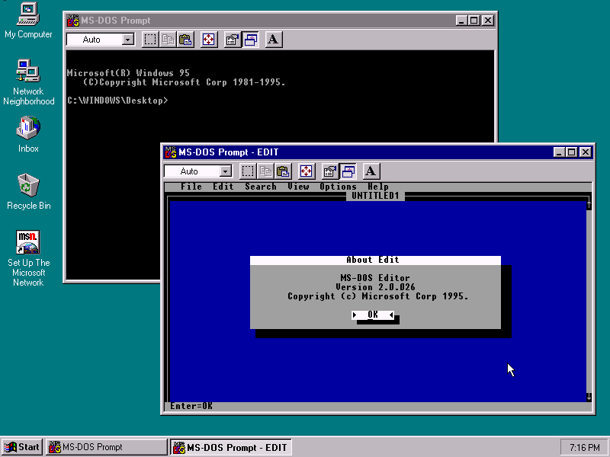Viewport: 610px width, 457px height.
Task: Open Search menu in MS-DOS Editor
Action: [260, 187]
